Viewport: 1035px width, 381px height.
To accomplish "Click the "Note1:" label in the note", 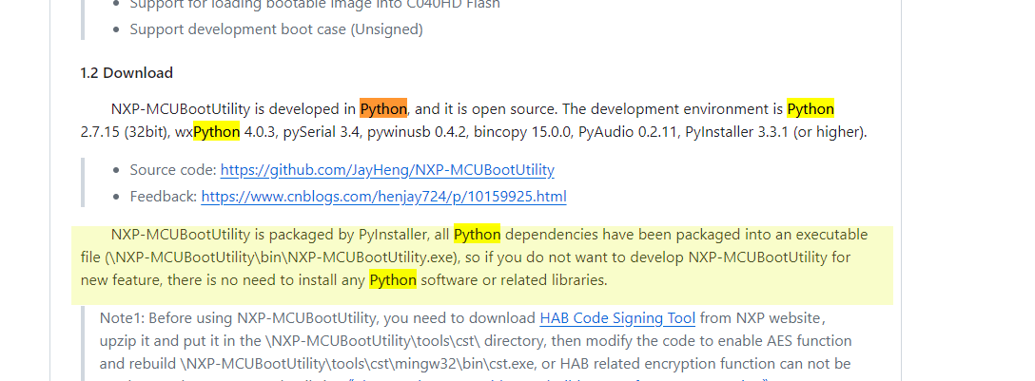I will point(122,317).
